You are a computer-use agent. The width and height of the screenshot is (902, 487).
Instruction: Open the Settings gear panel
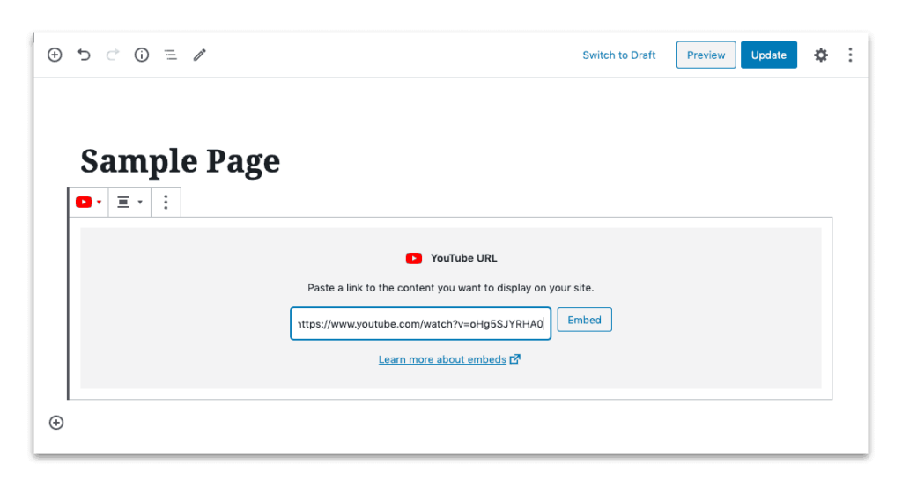pyautogui.click(x=821, y=55)
